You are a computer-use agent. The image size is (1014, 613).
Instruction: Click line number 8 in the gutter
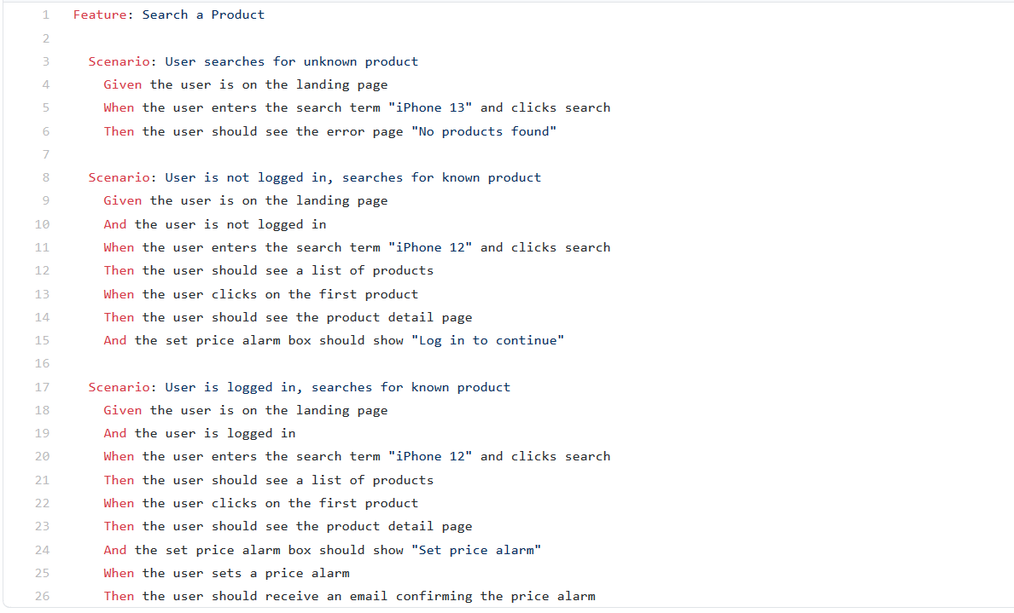point(46,177)
